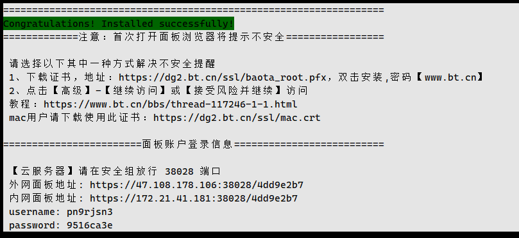Click the port number 38028 text
Image resolution: width=519 pixels, height=238 pixels.
180,171
